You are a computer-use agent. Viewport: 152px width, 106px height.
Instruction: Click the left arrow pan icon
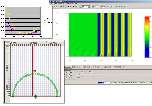pos(117,7)
